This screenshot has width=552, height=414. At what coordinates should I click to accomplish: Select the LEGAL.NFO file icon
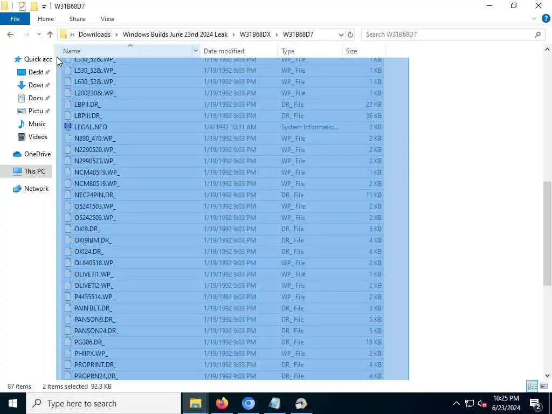click(x=68, y=127)
